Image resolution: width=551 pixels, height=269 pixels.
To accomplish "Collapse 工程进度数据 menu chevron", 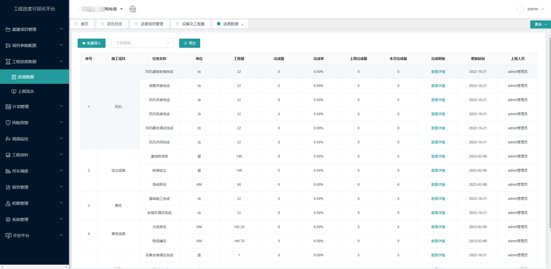I will (x=61, y=61).
